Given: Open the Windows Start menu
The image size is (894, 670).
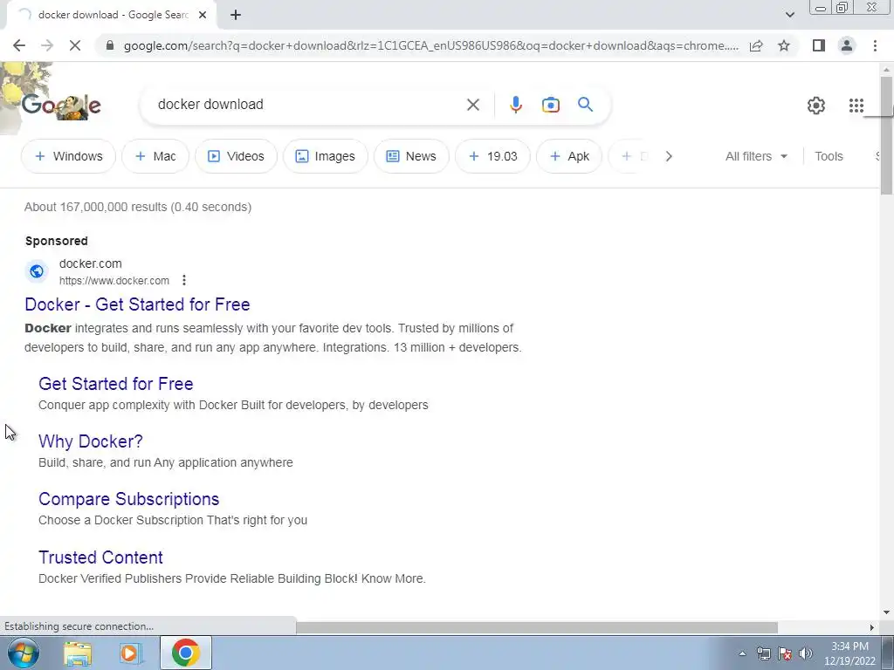Looking at the screenshot, I should (23, 653).
